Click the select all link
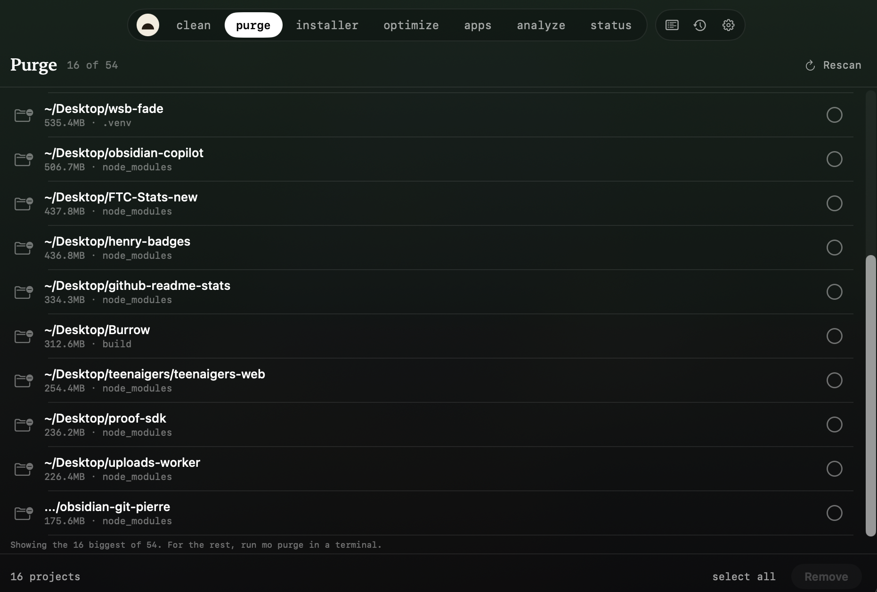The image size is (877, 592). (744, 576)
